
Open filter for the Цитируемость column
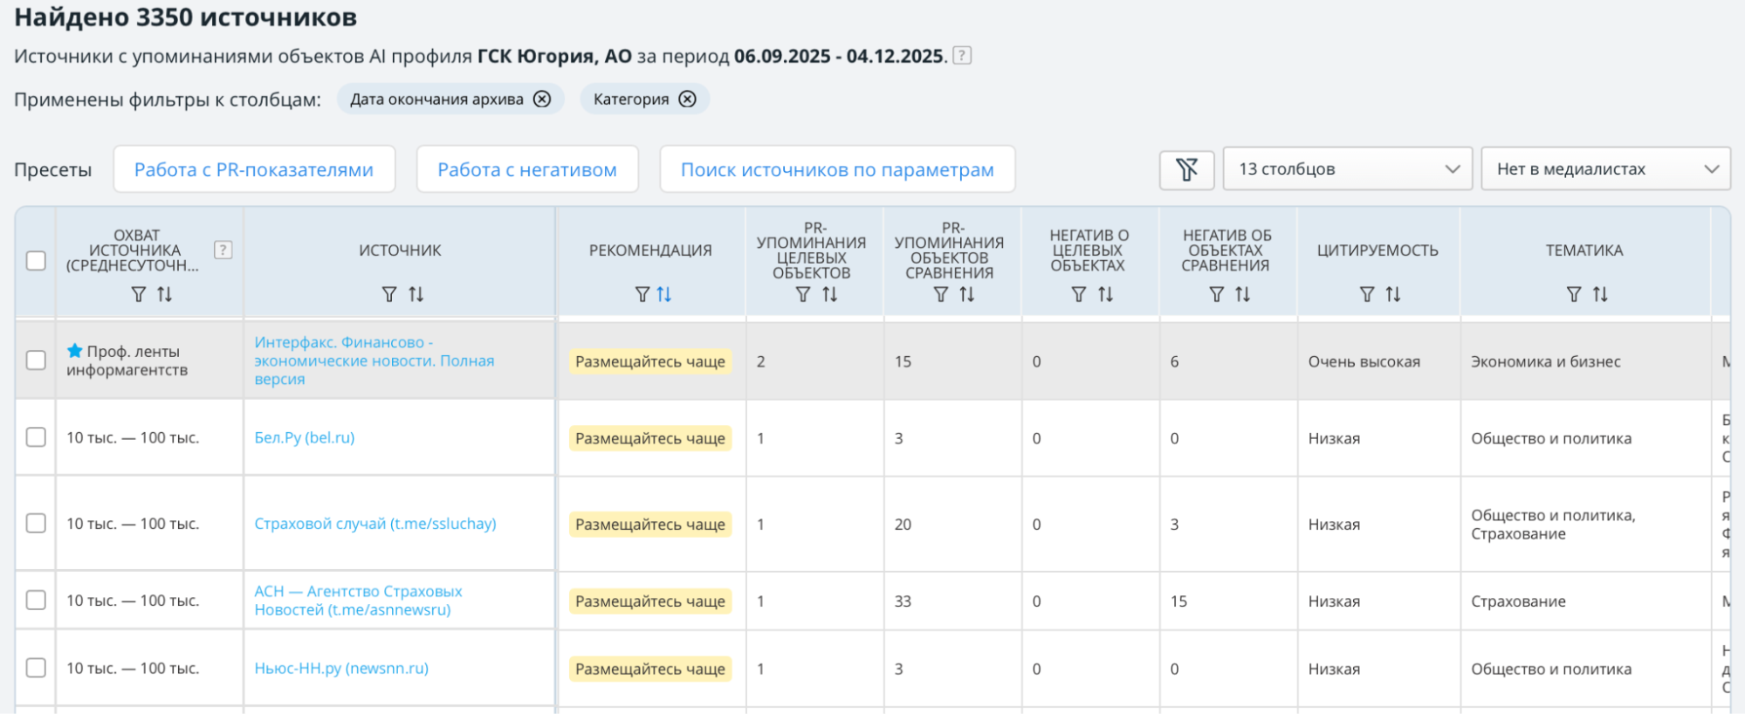(1367, 295)
